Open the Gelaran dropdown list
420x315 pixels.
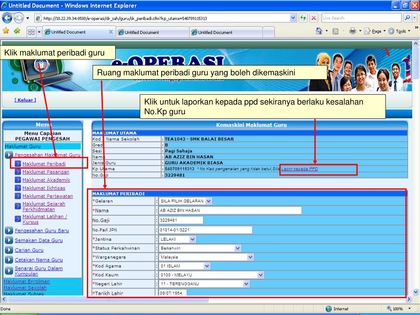[185, 201]
